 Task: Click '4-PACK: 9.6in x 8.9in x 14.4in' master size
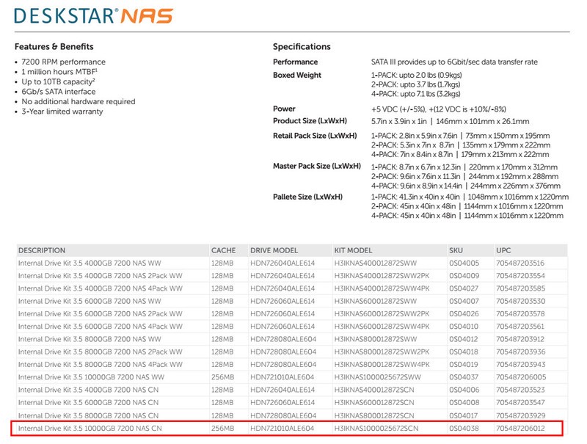[x=416, y=186]
